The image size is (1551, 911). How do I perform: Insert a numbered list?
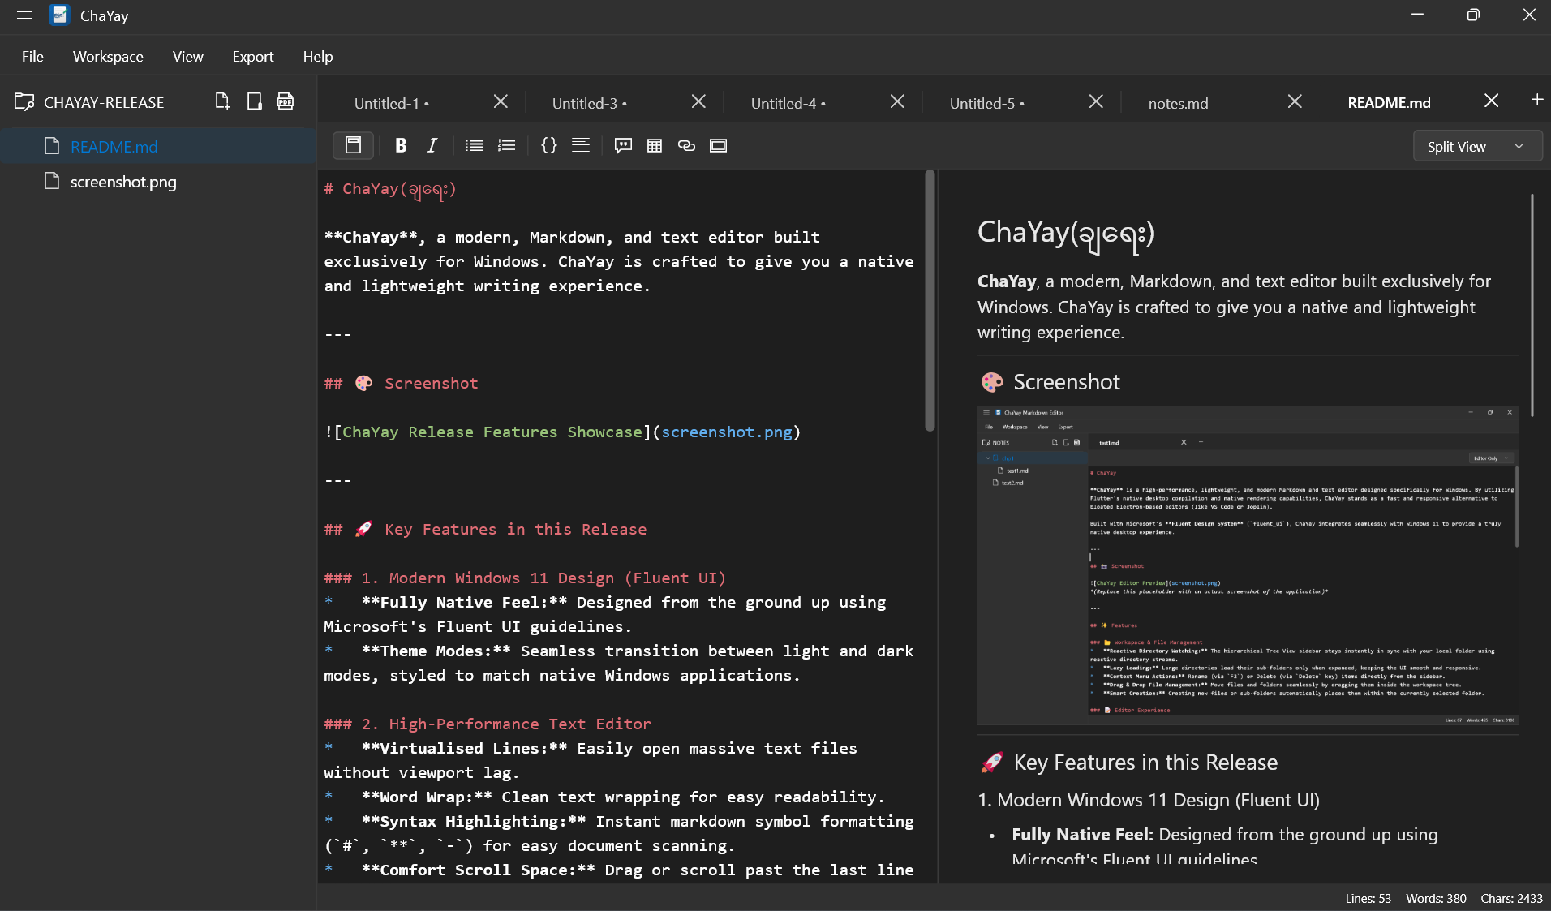507,145
